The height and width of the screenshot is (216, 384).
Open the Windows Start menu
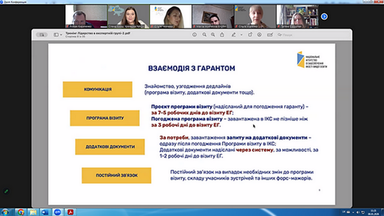click(5, 212)
